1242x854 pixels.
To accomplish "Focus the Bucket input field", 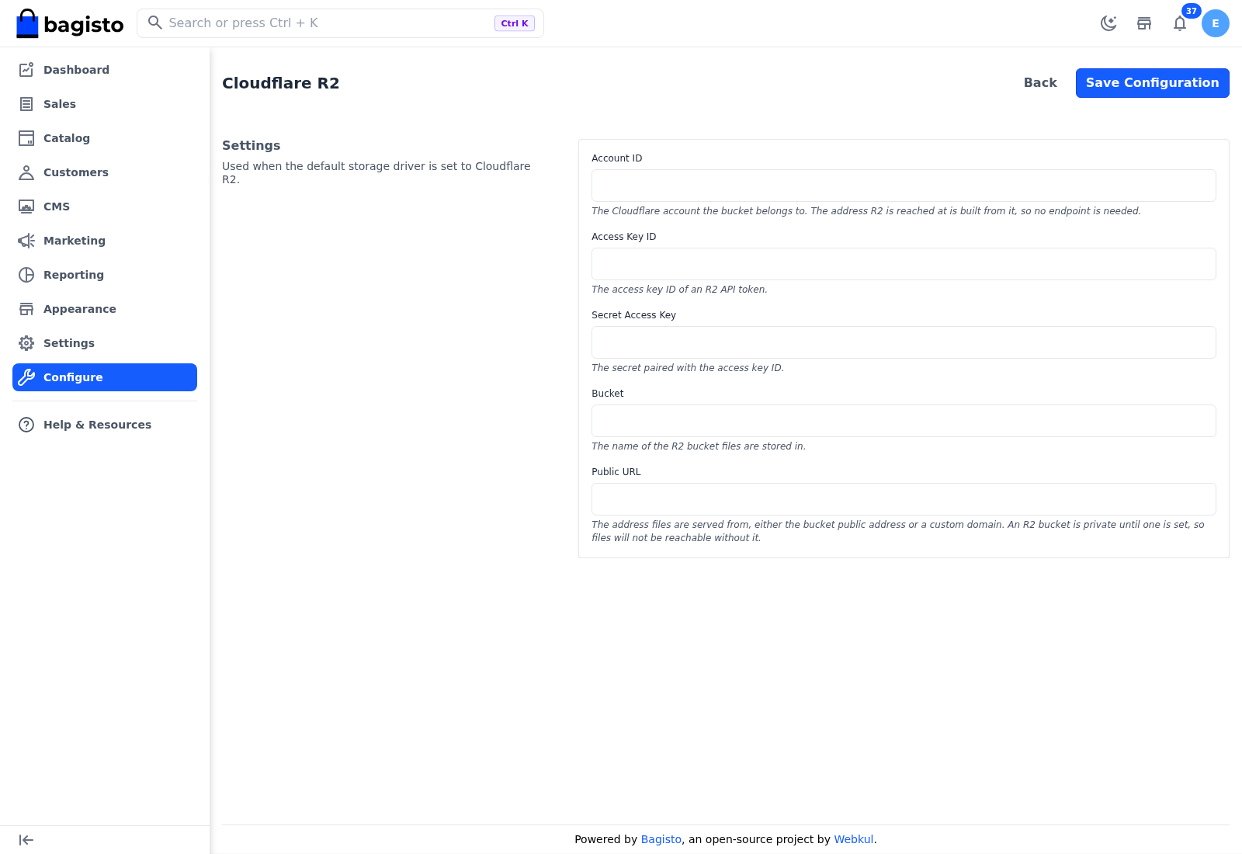I will point(904,421).
